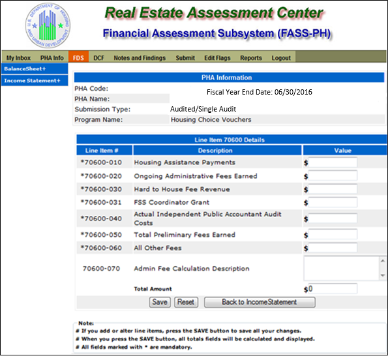Image resolution: width=390 pixels, height=360 pixels.
Task: Click line item number *70600-030
Action: point(101,189)
